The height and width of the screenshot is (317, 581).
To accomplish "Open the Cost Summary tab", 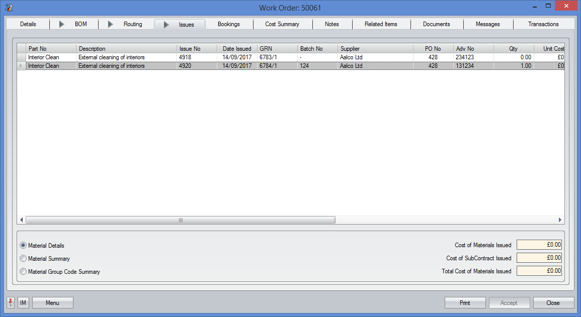I will tap(282, 24).
